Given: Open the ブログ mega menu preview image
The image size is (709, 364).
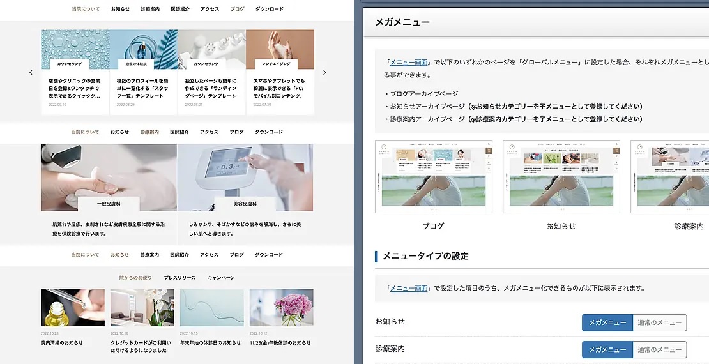Looking at the screenshot, I should pos(433,177).
